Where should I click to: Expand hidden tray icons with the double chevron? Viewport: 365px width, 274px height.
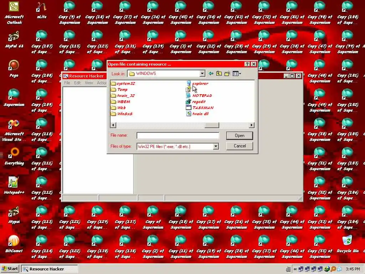pos(295,269)
